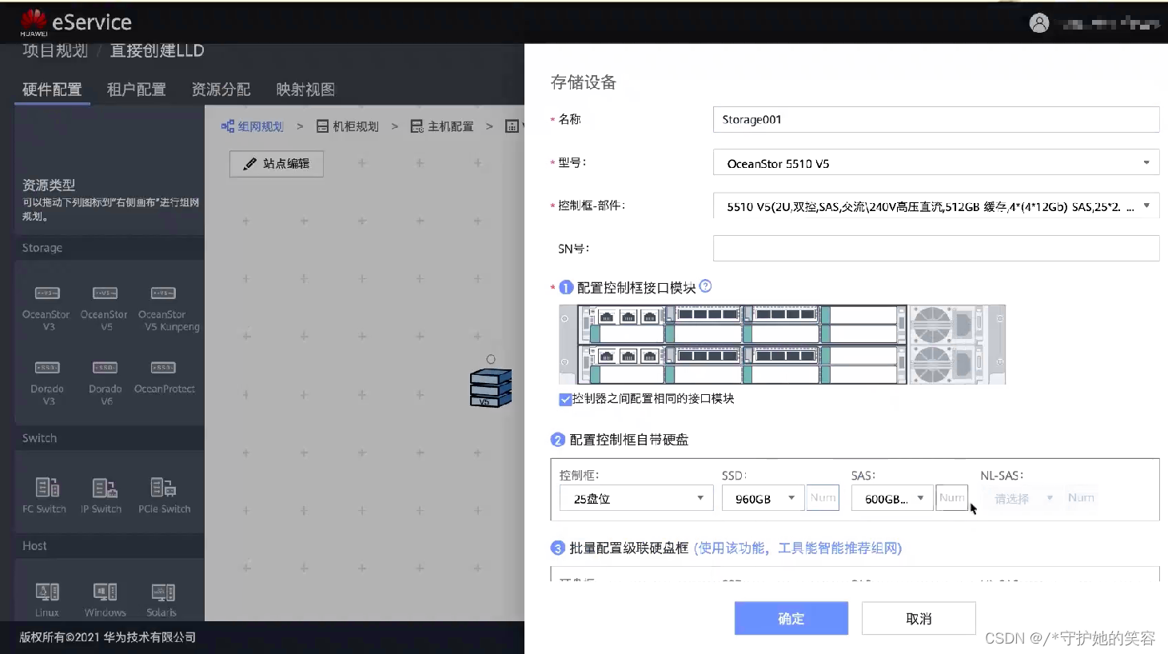
Task: Click the 名称 Storage001 input field
Action: (x=936, y=119)
